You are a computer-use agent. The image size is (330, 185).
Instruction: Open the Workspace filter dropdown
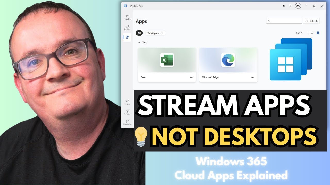[x=155, y=33]
